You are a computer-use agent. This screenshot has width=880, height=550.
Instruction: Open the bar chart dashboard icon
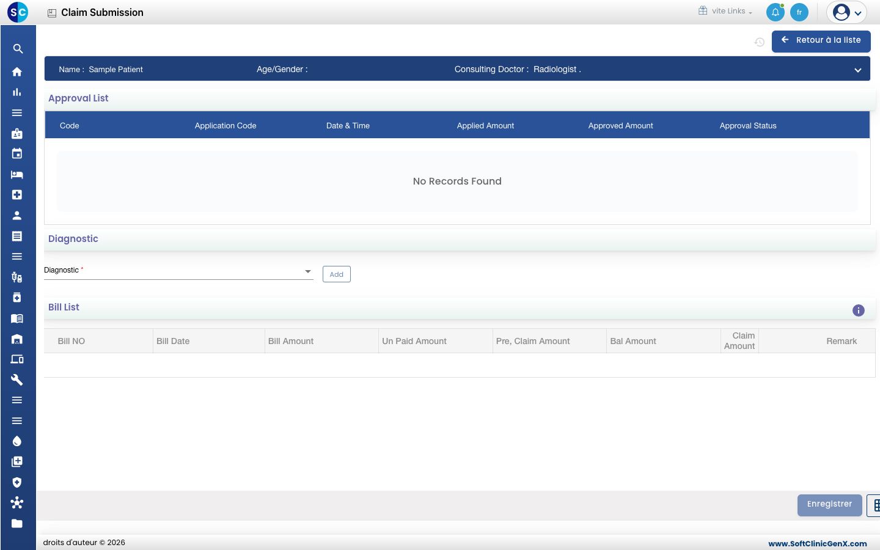pos(17,92)
